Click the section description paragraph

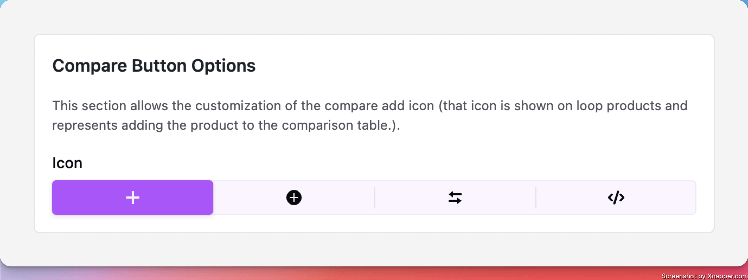point(369,116)
